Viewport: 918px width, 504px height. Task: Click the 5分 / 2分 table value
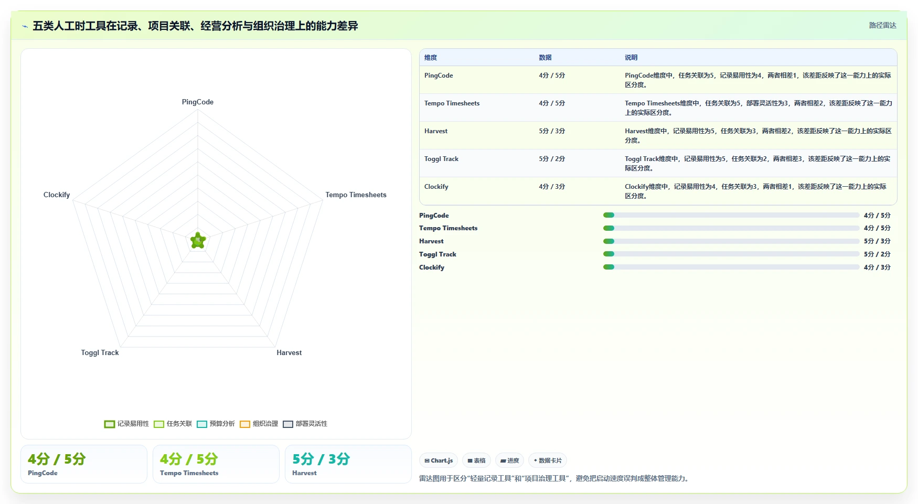point(552,159)
